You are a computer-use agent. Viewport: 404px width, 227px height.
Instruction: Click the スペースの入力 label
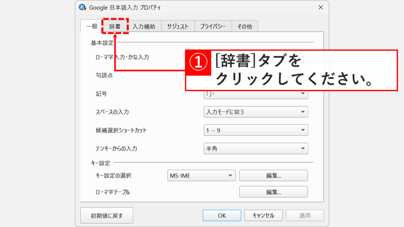click(112, 112)
